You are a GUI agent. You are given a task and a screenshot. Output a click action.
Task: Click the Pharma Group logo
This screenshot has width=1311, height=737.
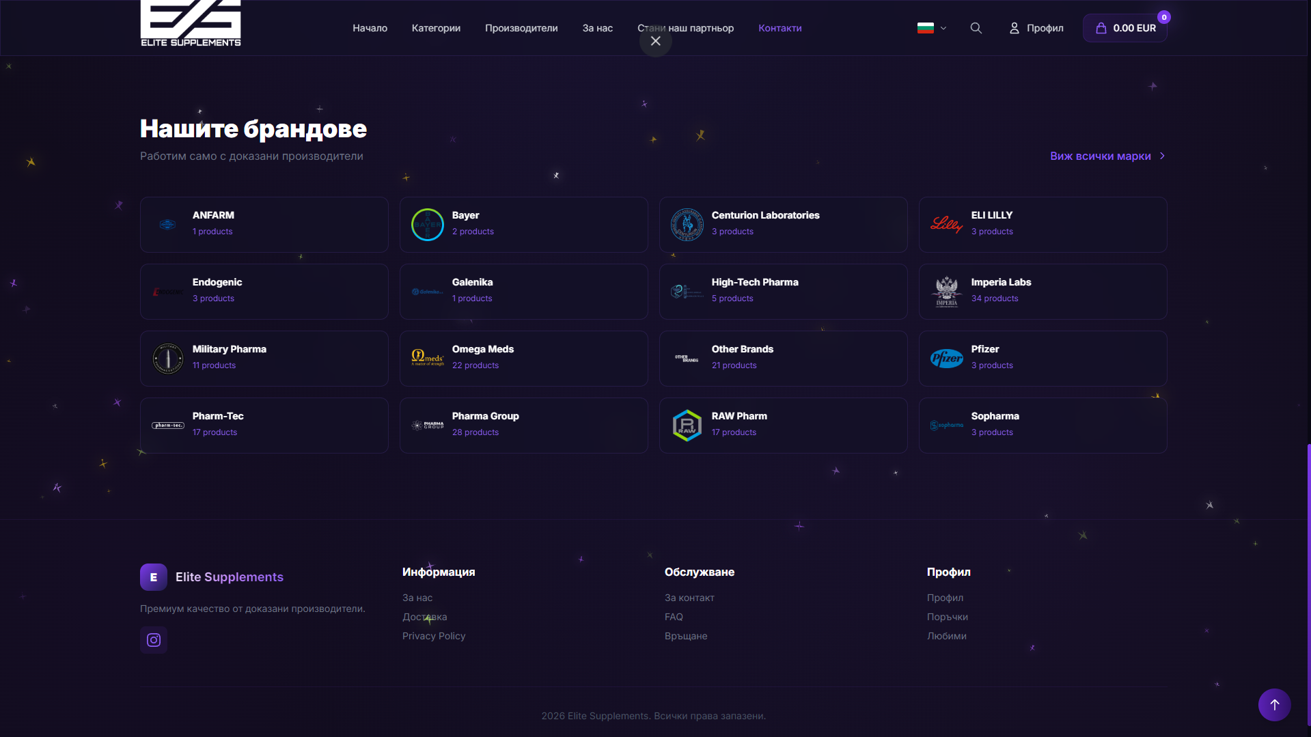pyautogui.click(x=428, y=426)
